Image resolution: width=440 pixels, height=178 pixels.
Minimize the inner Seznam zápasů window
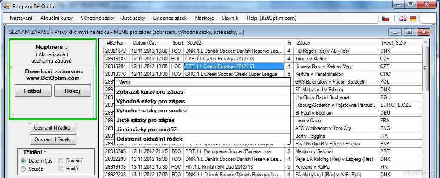[395, 32]
